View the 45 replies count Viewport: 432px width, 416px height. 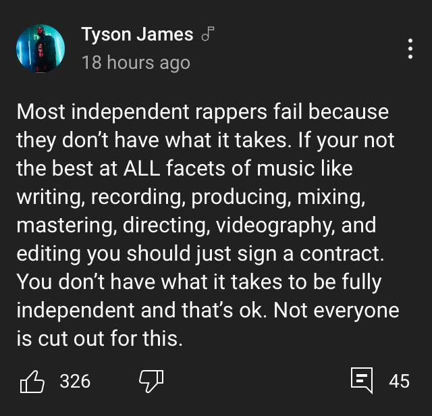coord(399,382)
